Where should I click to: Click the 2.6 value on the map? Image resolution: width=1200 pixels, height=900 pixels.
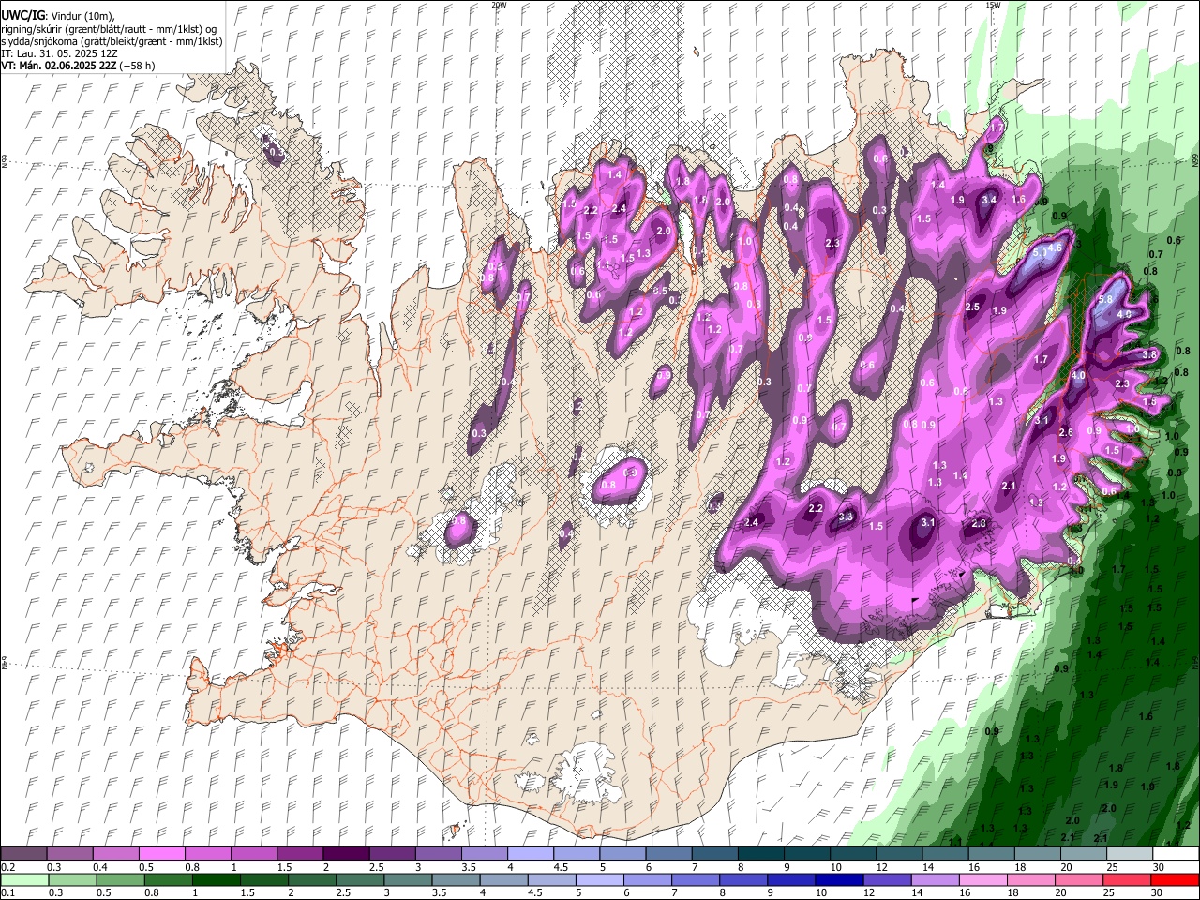pos(1065,433)
